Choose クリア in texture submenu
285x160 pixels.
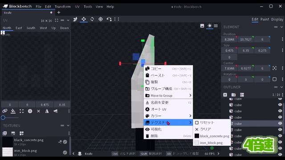coord(212,129)
